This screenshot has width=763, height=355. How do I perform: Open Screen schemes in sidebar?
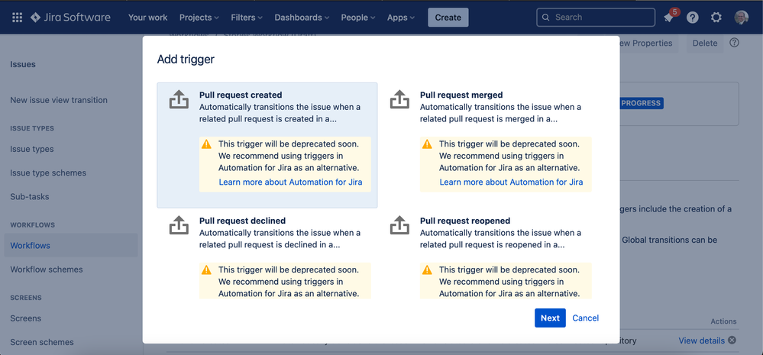coord(42,342)
